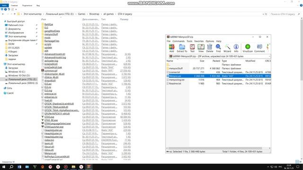This screenshot has width=303, height=170.
Task: Sort WinRAR list by Size column
Action: coord(202,61)
